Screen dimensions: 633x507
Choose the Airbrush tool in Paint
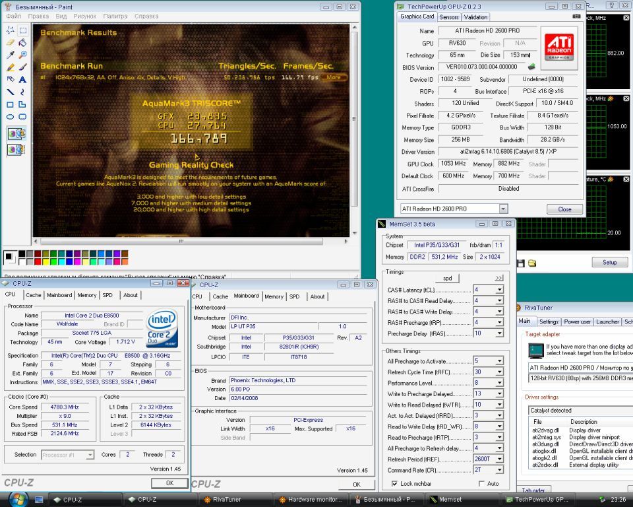tap(11, 79)
